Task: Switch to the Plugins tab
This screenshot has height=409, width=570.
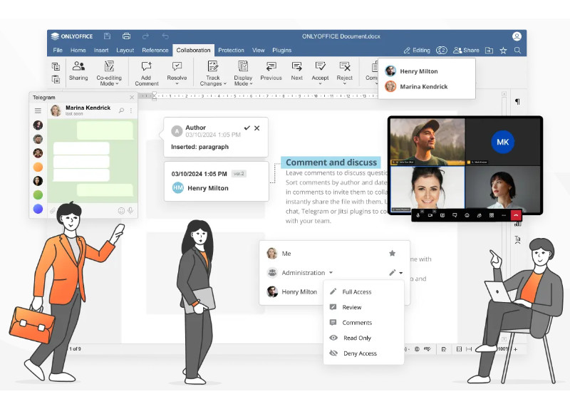Action: (281, 50)
